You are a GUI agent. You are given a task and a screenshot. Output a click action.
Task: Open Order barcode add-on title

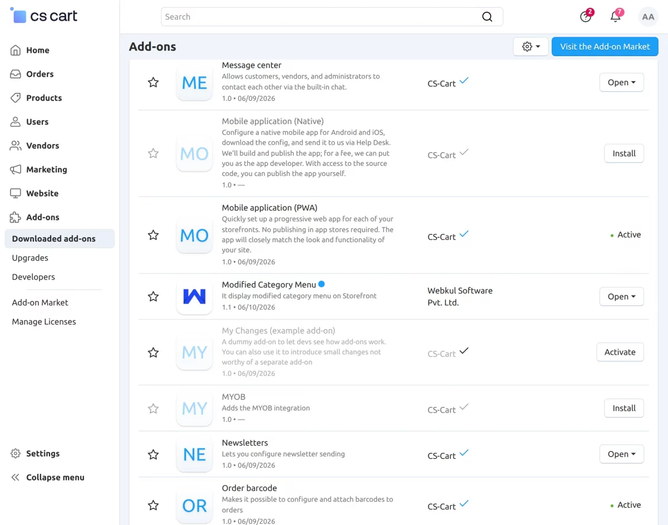pos(249,488)
